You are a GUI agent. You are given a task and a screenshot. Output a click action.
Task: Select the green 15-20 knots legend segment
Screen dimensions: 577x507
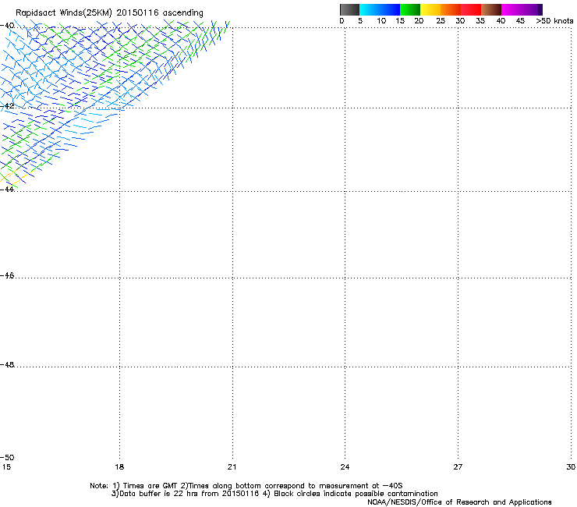[410, 9]
